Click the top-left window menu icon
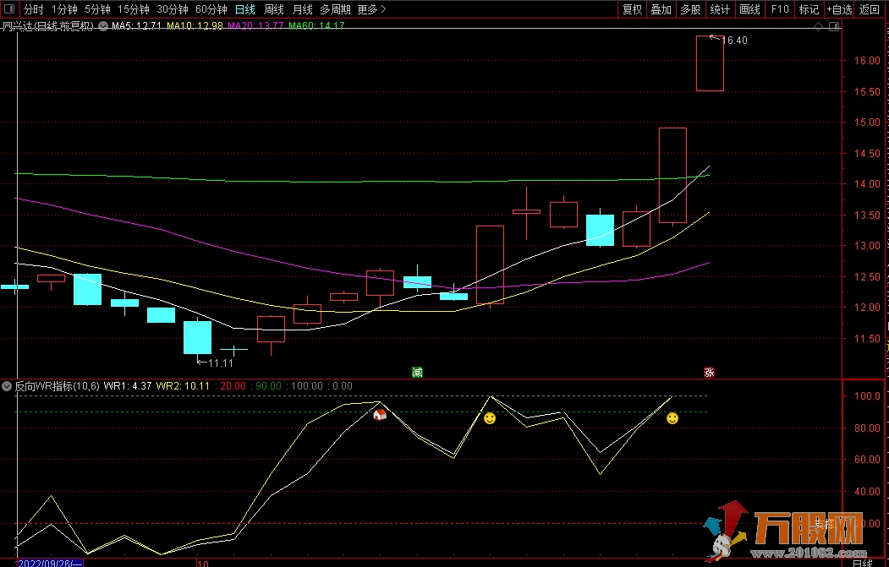Viewport: 889px width, 567px height. point(9,9)
